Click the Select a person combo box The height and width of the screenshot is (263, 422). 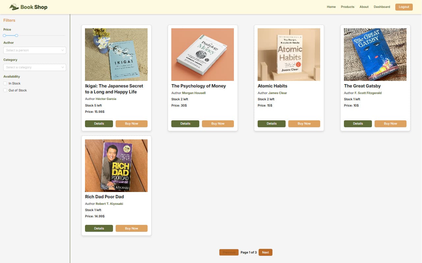35,50
